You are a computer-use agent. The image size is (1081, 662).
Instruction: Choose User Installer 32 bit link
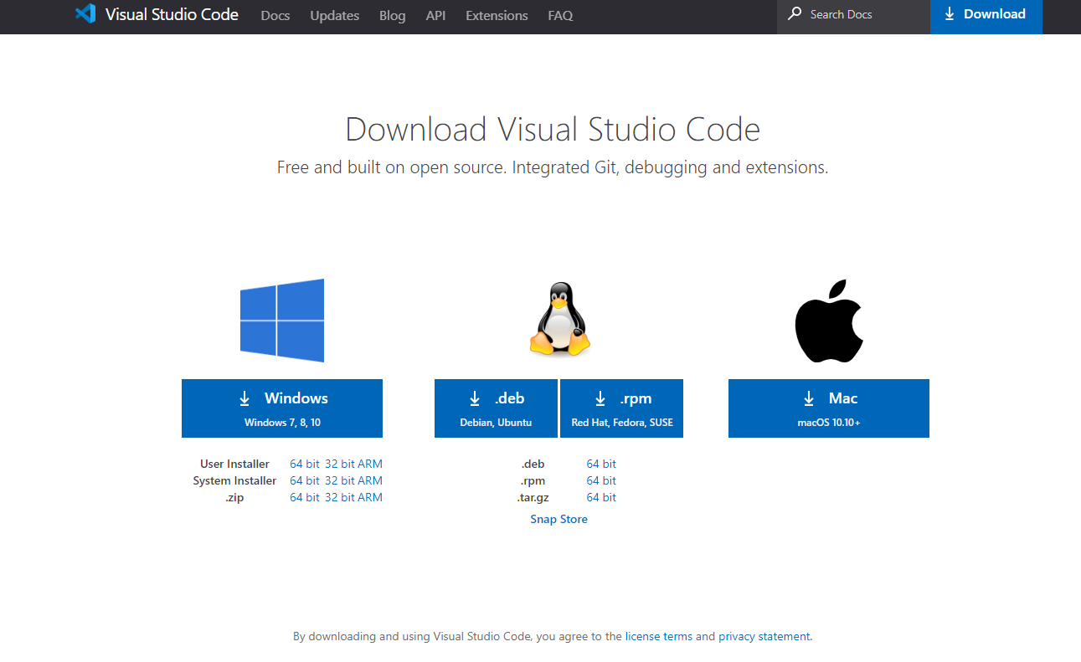click(340, 464)
